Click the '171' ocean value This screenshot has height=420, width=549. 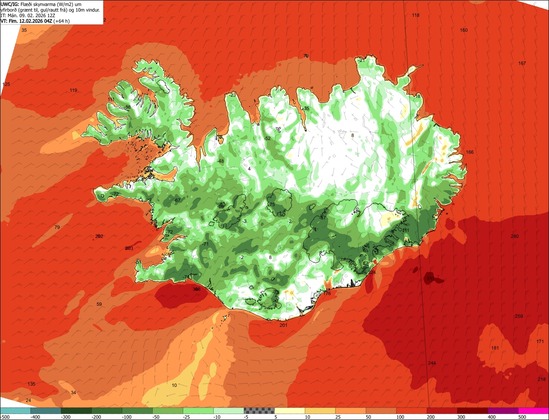click(540, 342)
